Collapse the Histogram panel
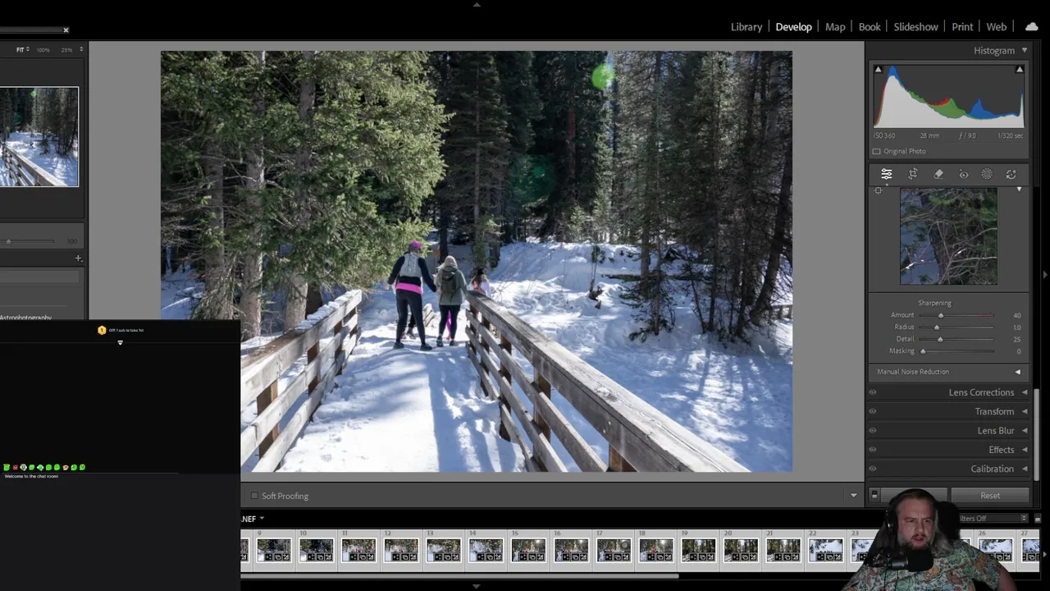The height and width of the screenshot is (591, 1050). [1024, 51]
